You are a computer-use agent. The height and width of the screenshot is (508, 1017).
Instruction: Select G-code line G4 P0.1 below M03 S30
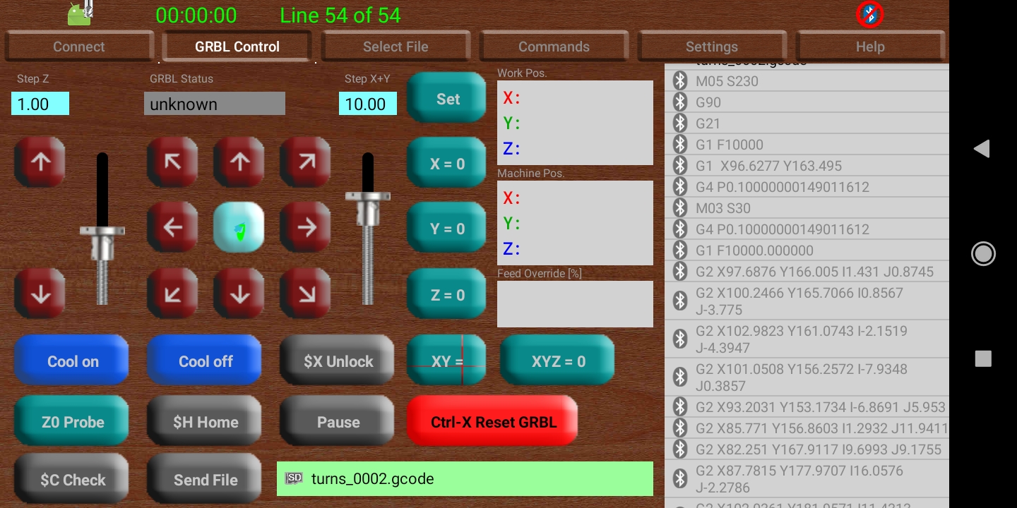point(807,229)
